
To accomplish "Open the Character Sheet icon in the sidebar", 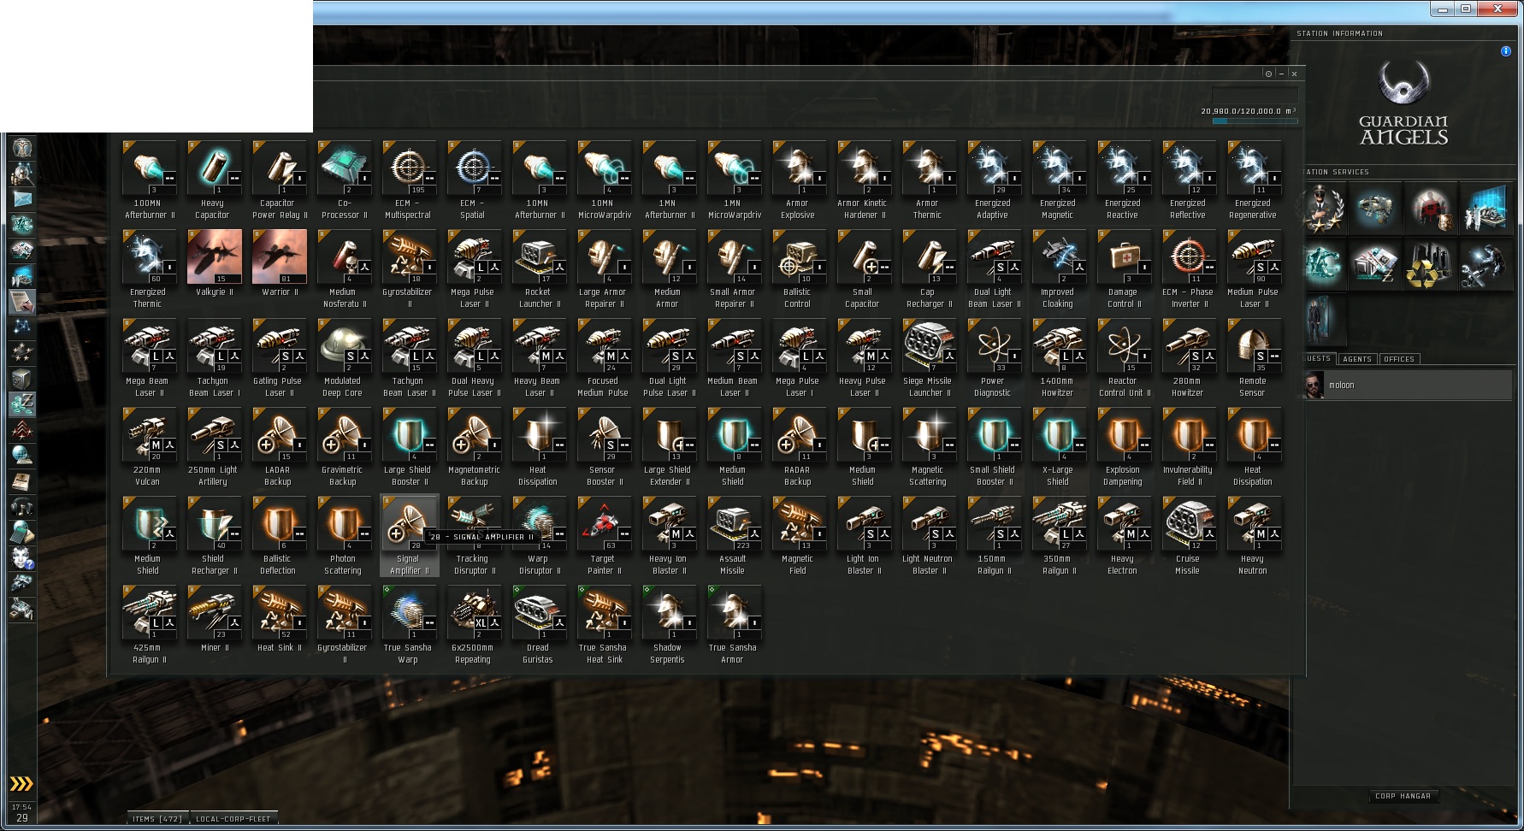I will [21, 148].
